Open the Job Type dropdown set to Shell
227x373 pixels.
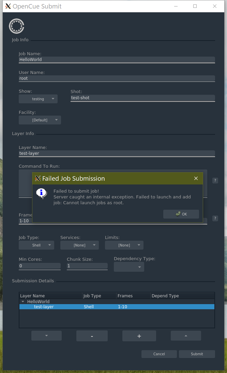pos(36,245)
